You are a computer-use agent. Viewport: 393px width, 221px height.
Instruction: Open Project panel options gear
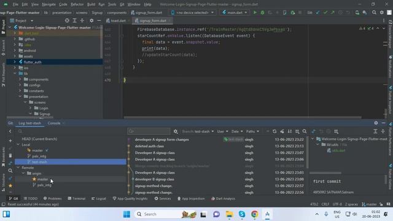click(x=91, y=20)
